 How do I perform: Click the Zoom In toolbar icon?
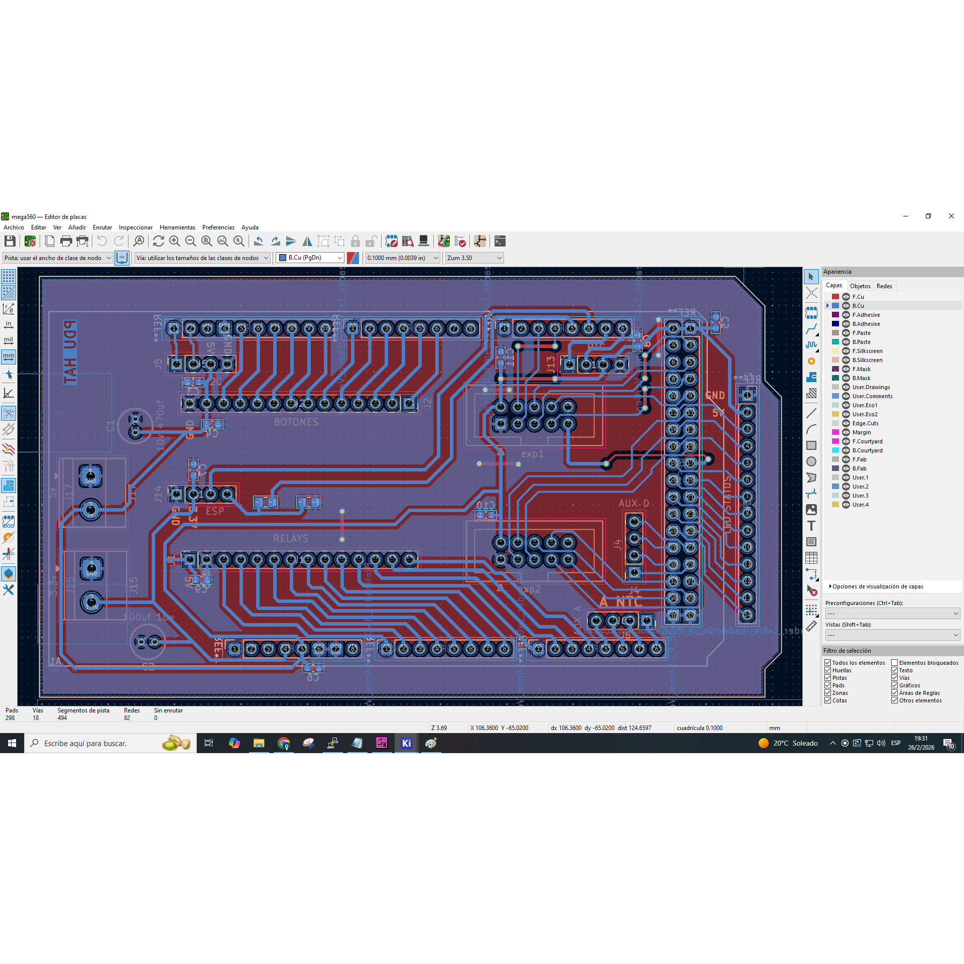tap(174, 242)
